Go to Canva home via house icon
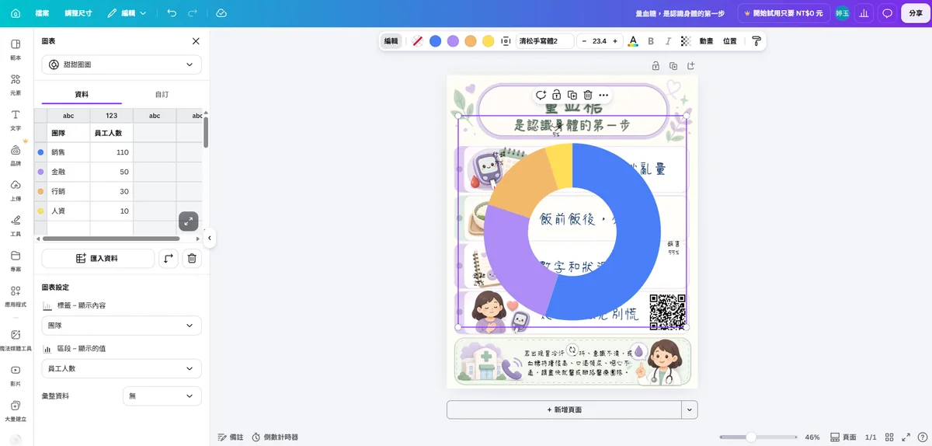This screenshot has height=446, width=932. [15, 13]
